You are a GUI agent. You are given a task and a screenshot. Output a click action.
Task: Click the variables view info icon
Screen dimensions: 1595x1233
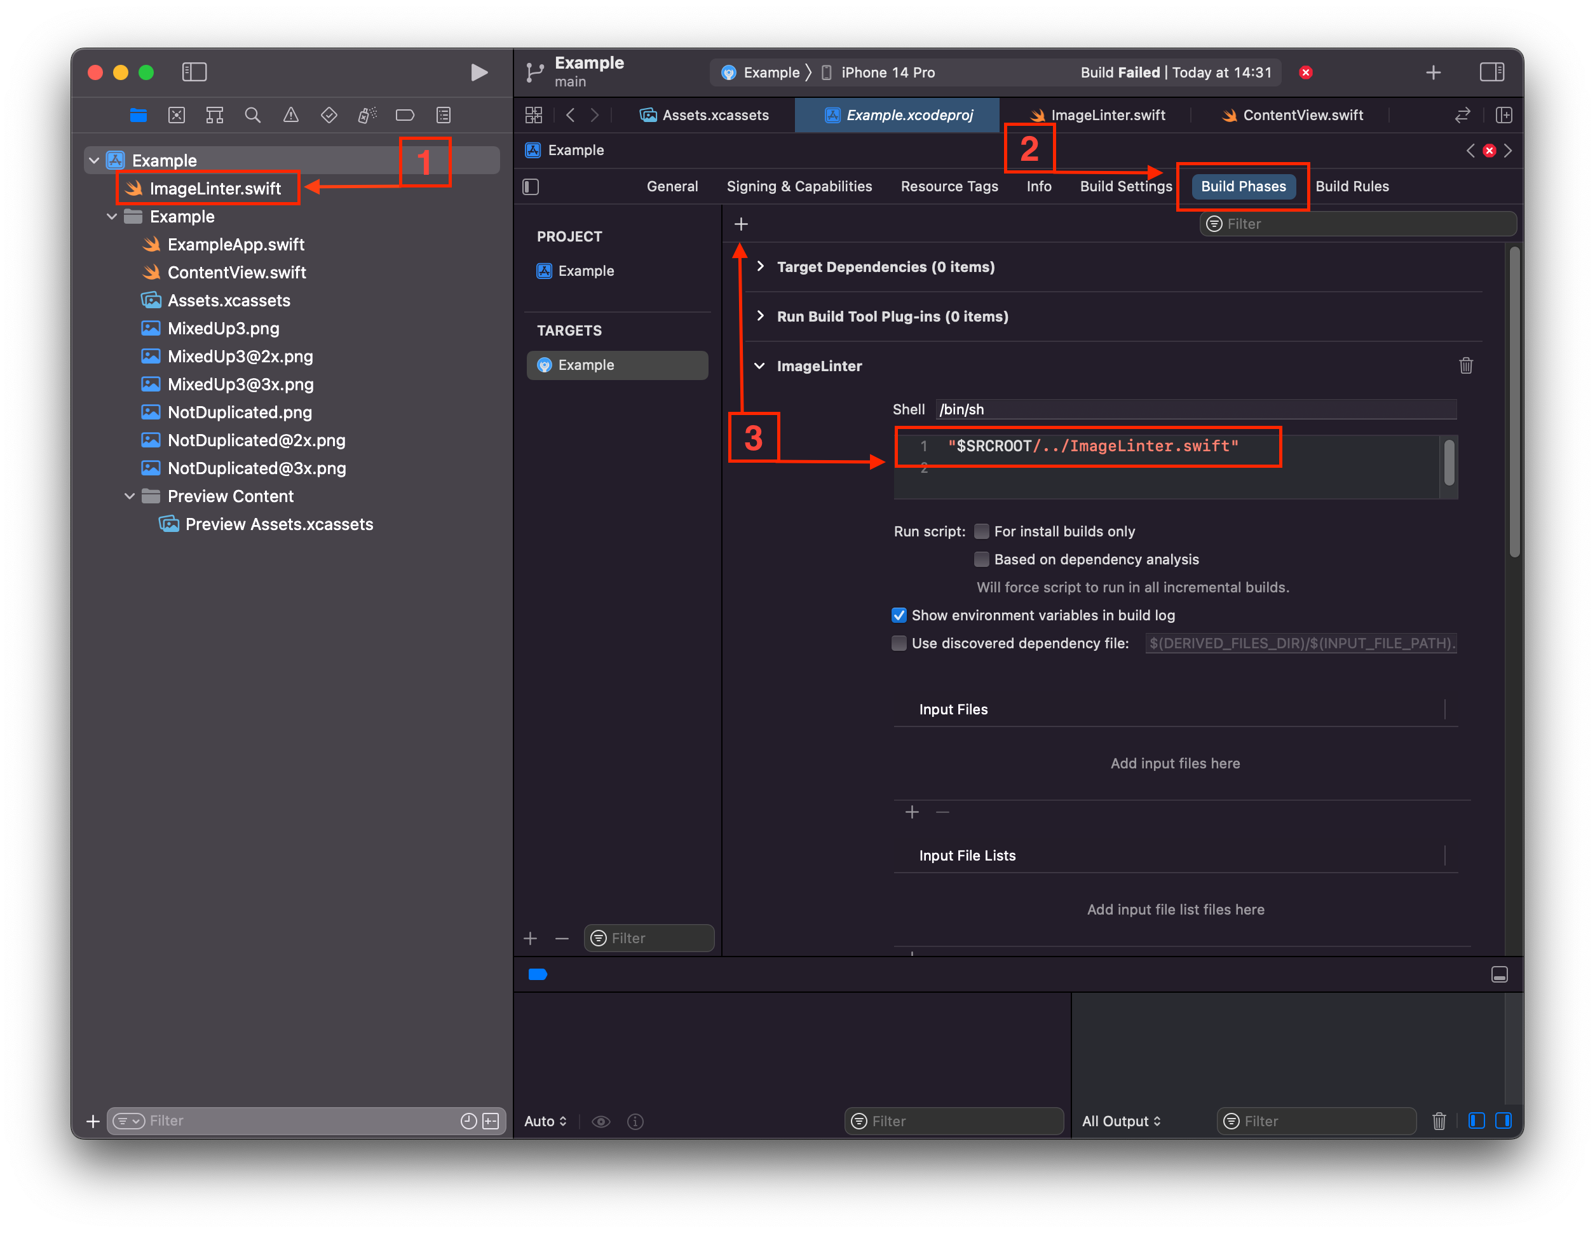[x=635, y=1121]
